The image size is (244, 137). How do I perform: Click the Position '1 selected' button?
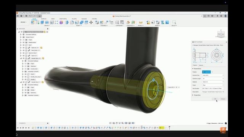[x=207, y=72]
